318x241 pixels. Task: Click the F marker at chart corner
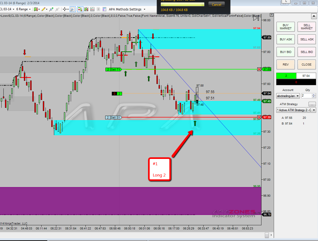[271, 15]
